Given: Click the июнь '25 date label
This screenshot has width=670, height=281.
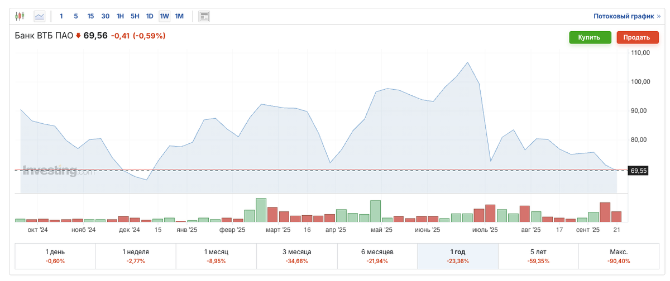Looking at the screenshot, I should (428, 230).
